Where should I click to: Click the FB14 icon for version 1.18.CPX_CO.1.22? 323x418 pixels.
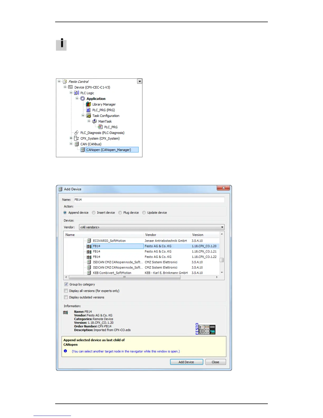tap(89, 257)
